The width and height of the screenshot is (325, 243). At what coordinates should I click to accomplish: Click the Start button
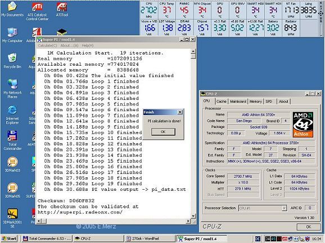click(x=9, y=239)
